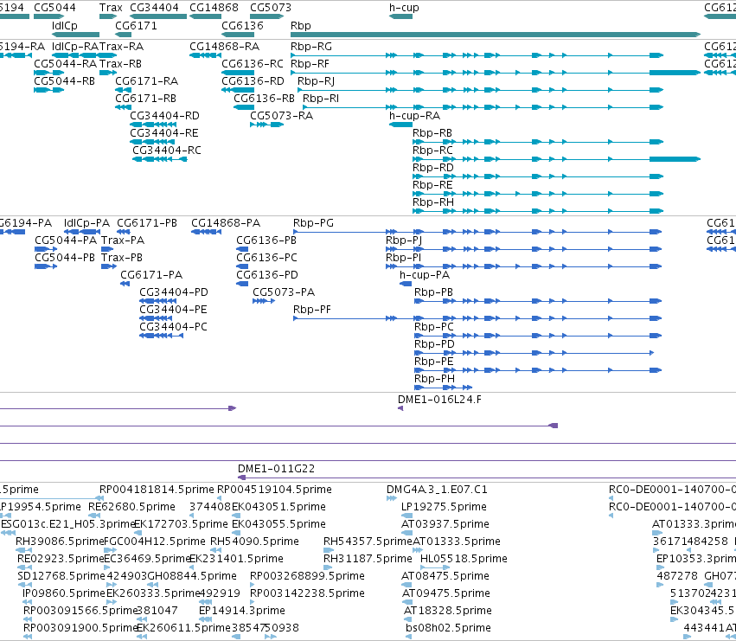Click the IdlCp gene label

click(x=65, y=26)
